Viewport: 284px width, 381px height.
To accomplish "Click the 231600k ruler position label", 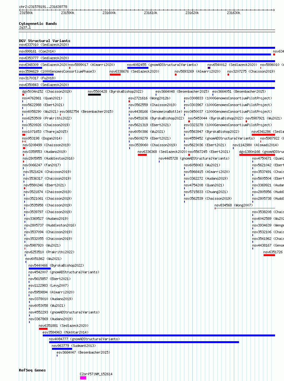I will coord(109,13).
